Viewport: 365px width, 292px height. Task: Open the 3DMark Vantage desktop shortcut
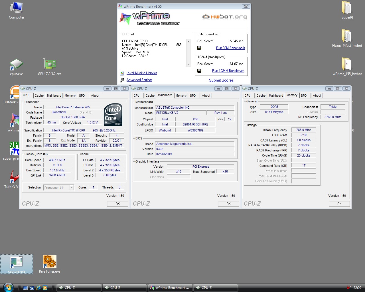coord(12,95)
